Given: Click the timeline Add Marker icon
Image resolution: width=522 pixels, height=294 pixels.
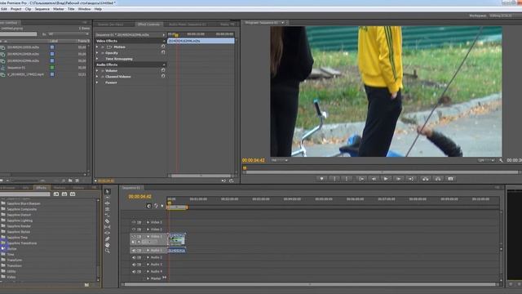Looking at the screenshot, I should point(162,206).
